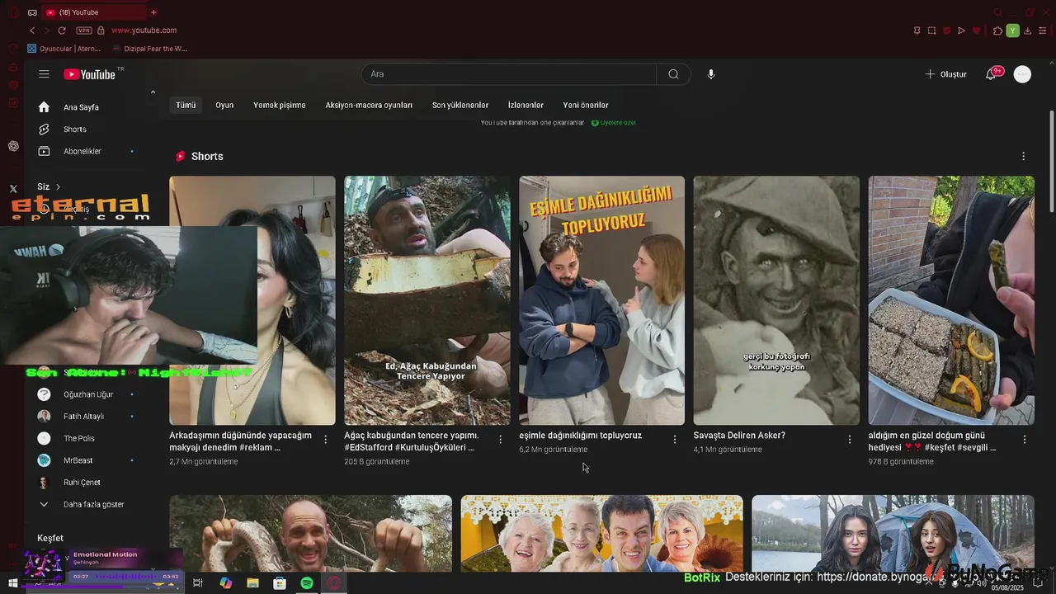Open options for eşimle dağınıklığımı topluyoruz short
This screenshot has width=1056, height=594.
(675, 440)
